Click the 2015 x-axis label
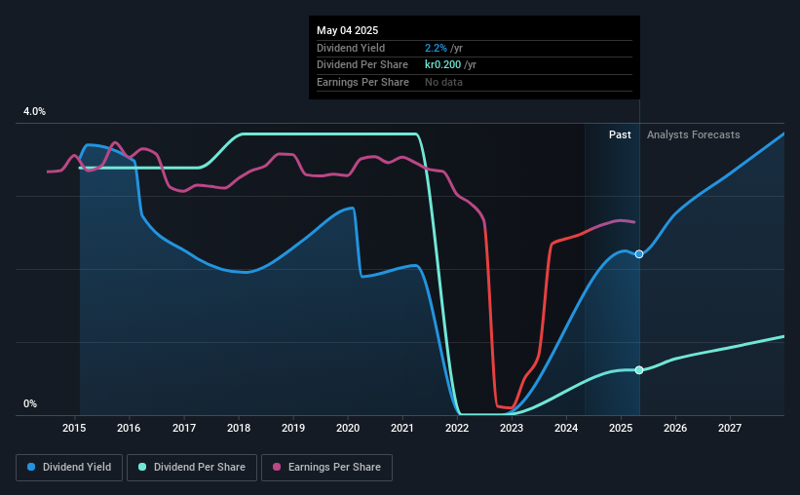 pos(74,428)
